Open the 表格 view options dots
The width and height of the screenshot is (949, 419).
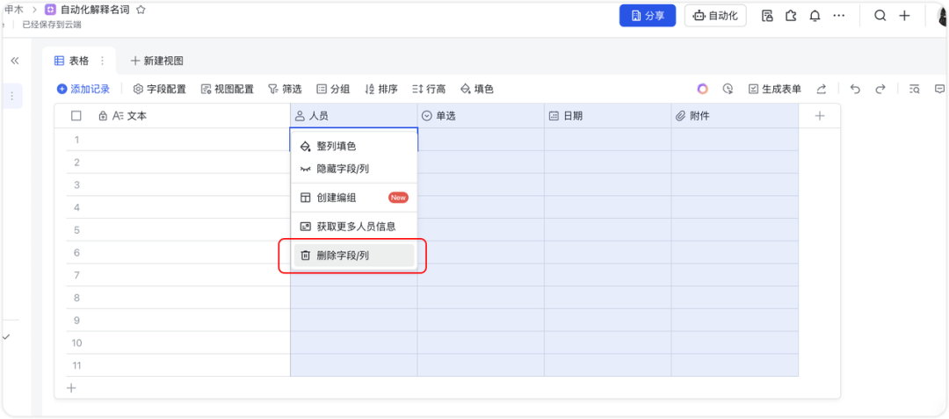click(102, 61)
